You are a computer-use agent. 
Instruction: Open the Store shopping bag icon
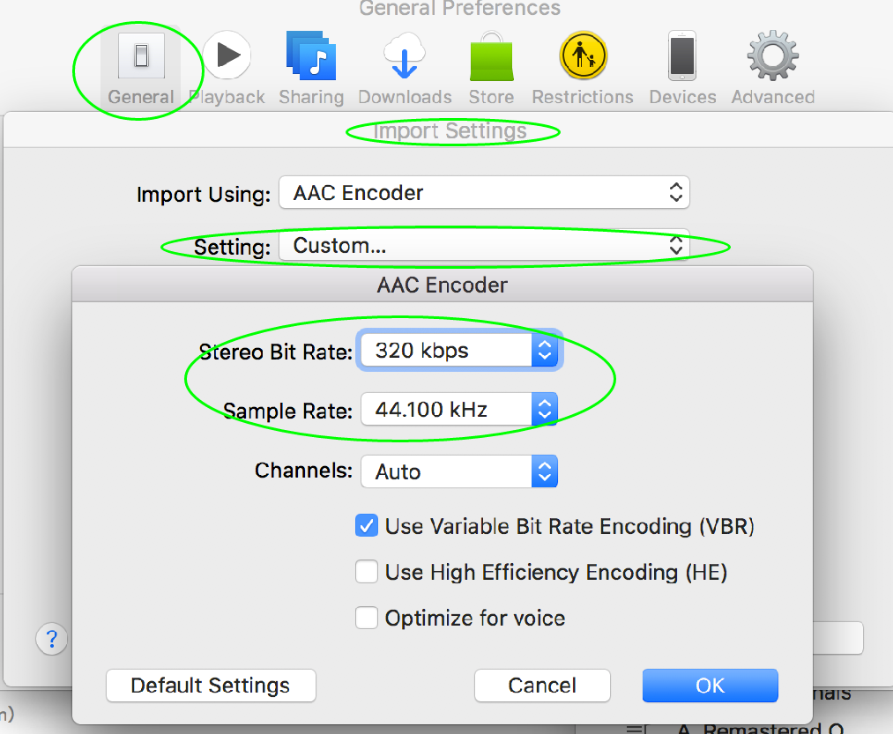click(x=491, y=57)
